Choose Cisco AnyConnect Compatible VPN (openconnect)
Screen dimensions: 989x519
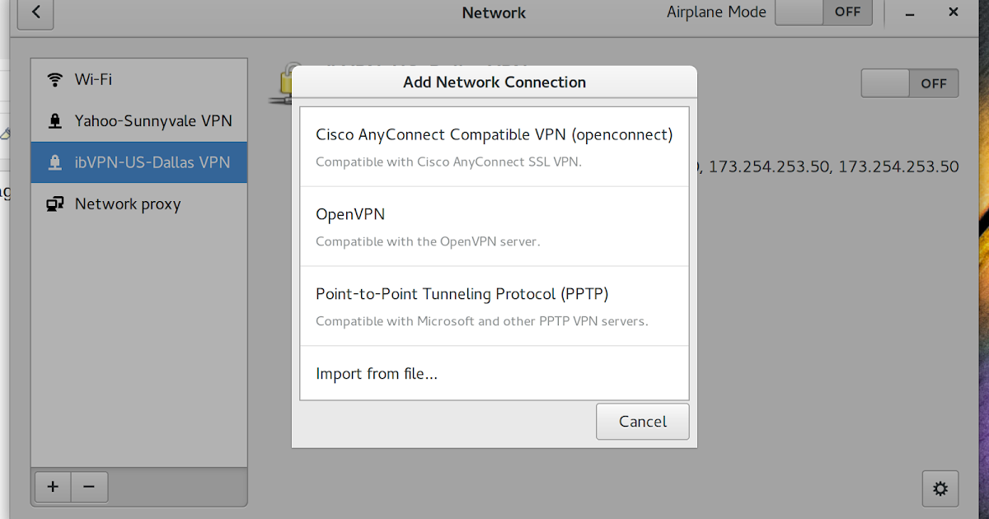pyautogui.click(x=494, y=147)
